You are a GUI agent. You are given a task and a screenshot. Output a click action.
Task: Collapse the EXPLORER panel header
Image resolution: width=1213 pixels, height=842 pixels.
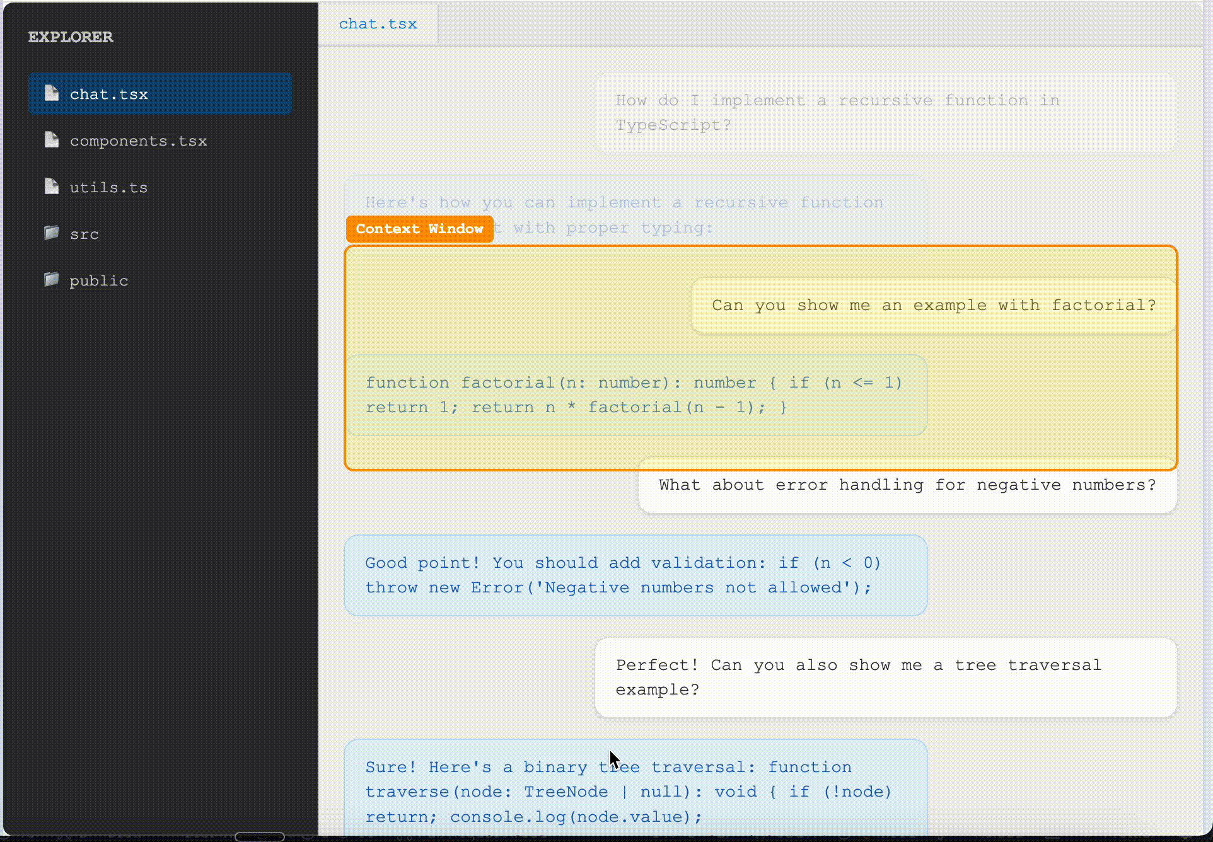tap(71, 37)
